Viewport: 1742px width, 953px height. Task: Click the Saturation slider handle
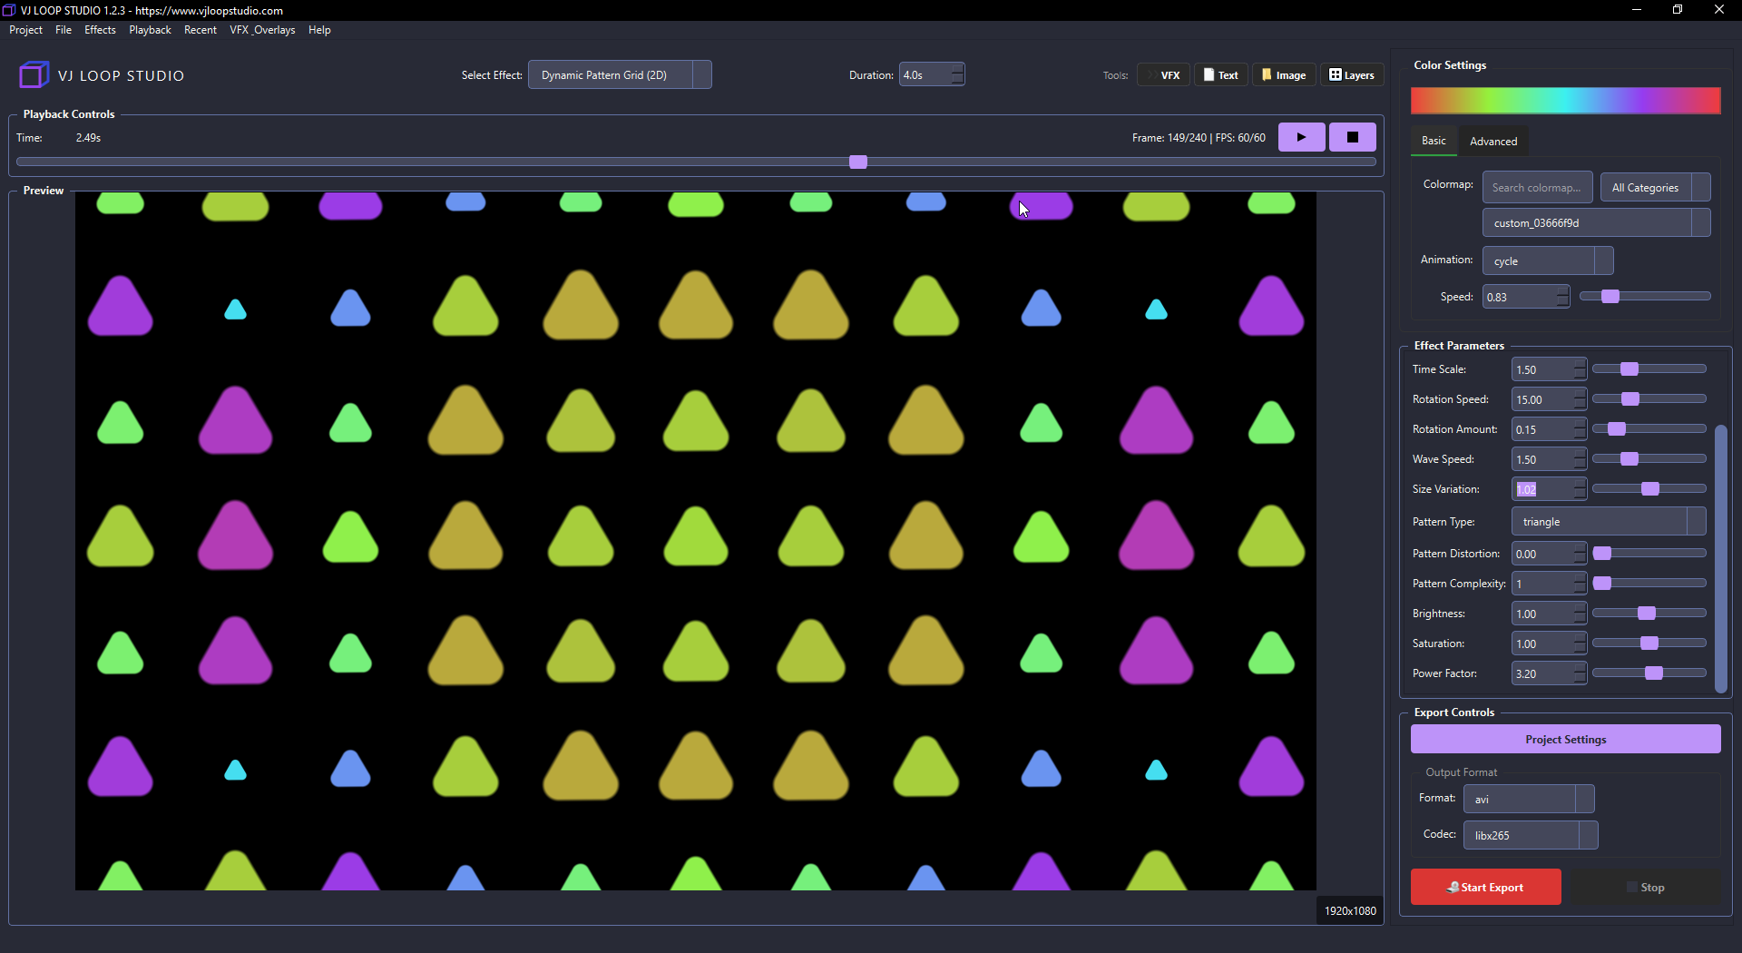(x=1649, y=643)
